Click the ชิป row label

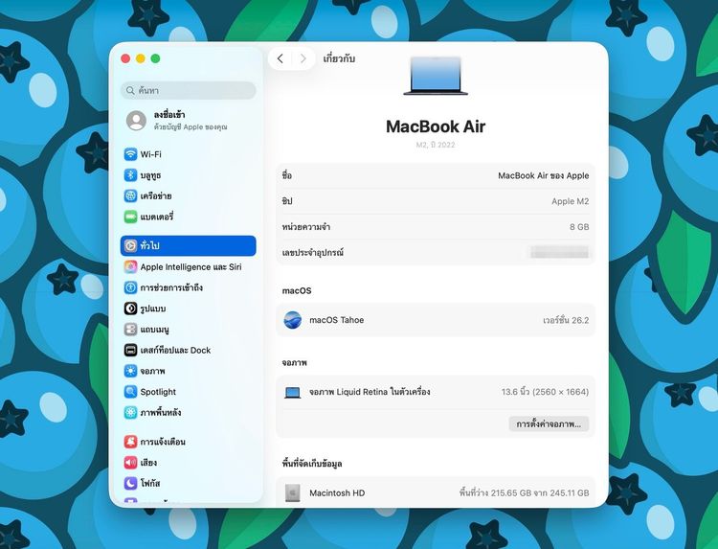(x=287, y=201)
